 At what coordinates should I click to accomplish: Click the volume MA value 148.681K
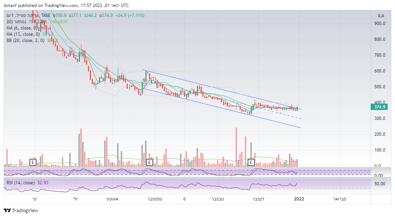[59, 22]
